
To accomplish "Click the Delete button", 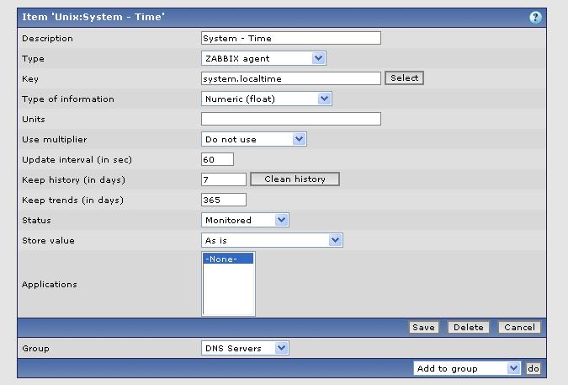I will point(469,328).
